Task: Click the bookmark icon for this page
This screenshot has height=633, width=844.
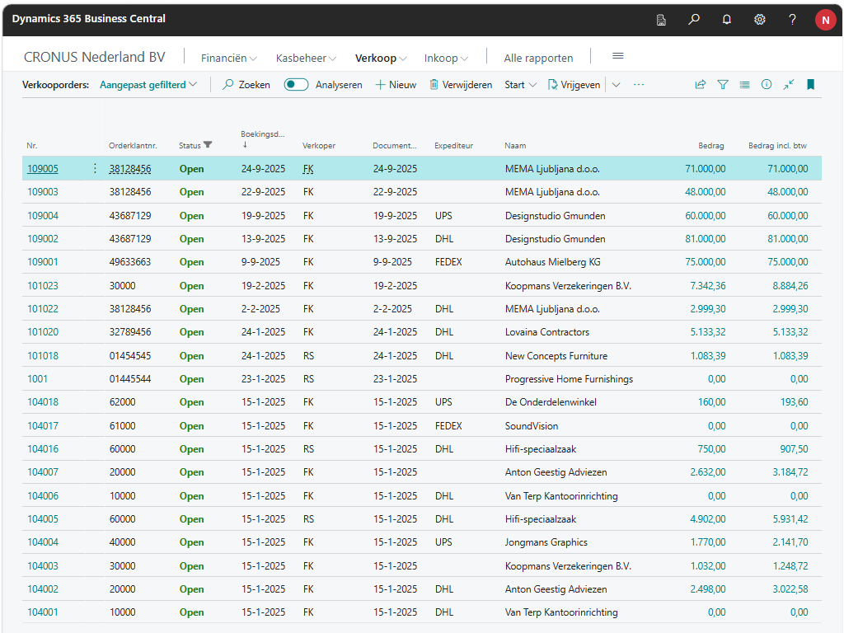Action: click(810, 84)
